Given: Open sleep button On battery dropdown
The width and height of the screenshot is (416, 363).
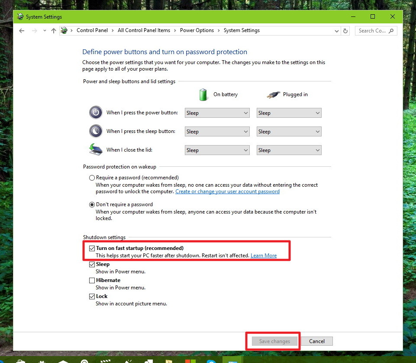Looking at the screenshot, I should point(217,131).
